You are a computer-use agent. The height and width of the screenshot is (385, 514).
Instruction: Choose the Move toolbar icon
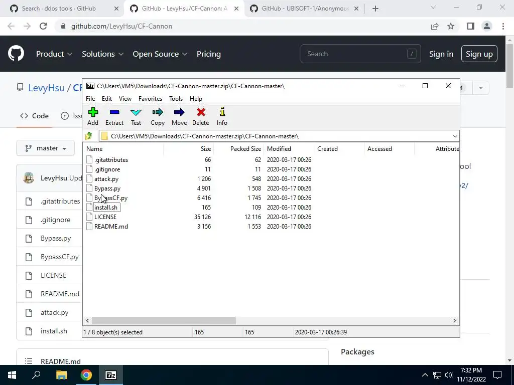tap(179, 116)
